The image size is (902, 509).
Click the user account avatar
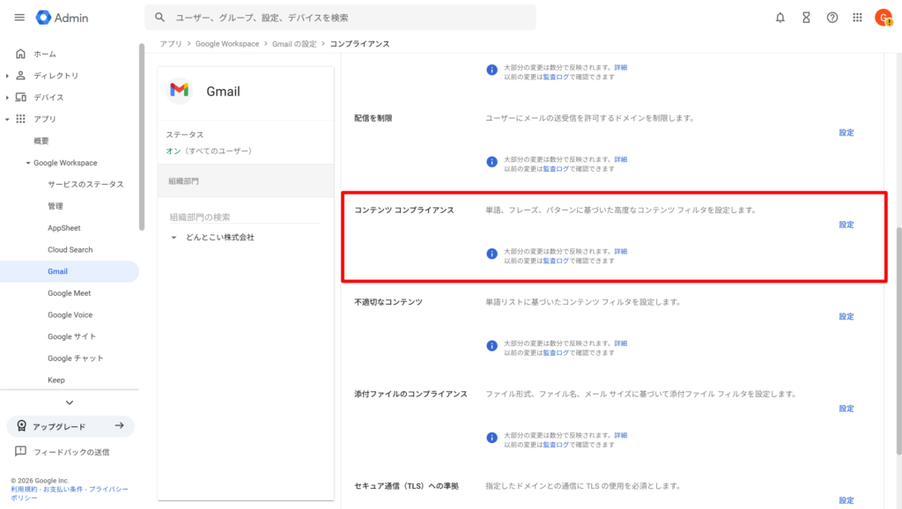pos(883,18)
